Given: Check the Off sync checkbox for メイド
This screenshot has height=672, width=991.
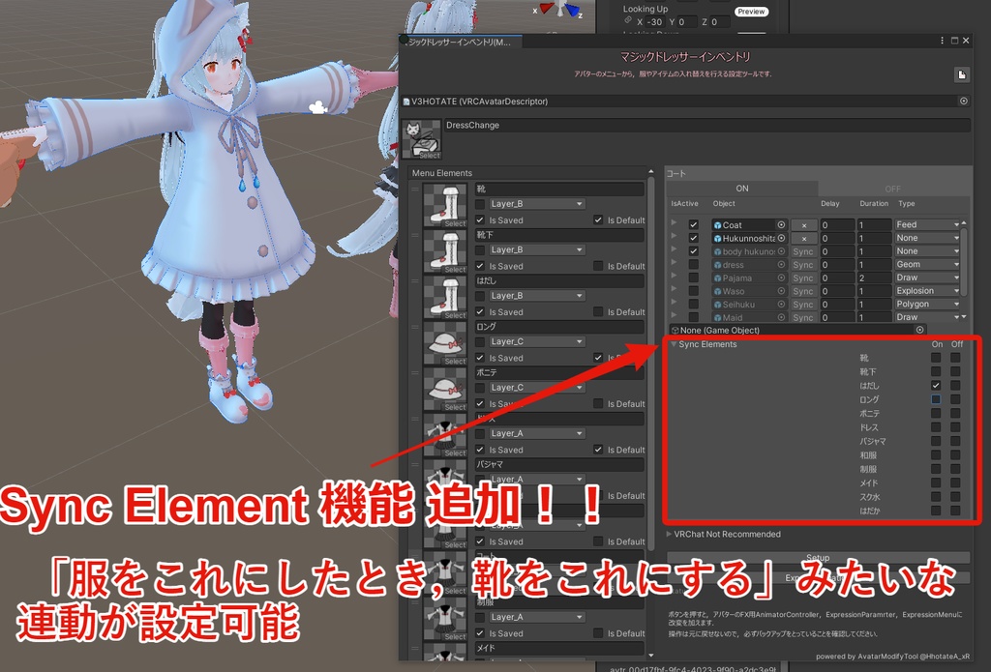Looking at the screenshot, I should (x=955, y=482).
